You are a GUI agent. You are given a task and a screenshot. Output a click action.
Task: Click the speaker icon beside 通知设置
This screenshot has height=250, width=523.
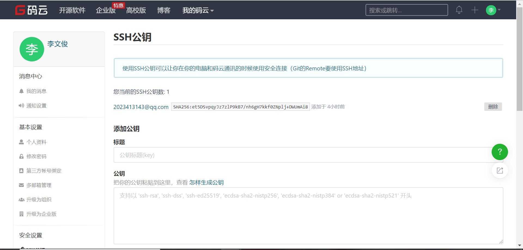point(21,105)
